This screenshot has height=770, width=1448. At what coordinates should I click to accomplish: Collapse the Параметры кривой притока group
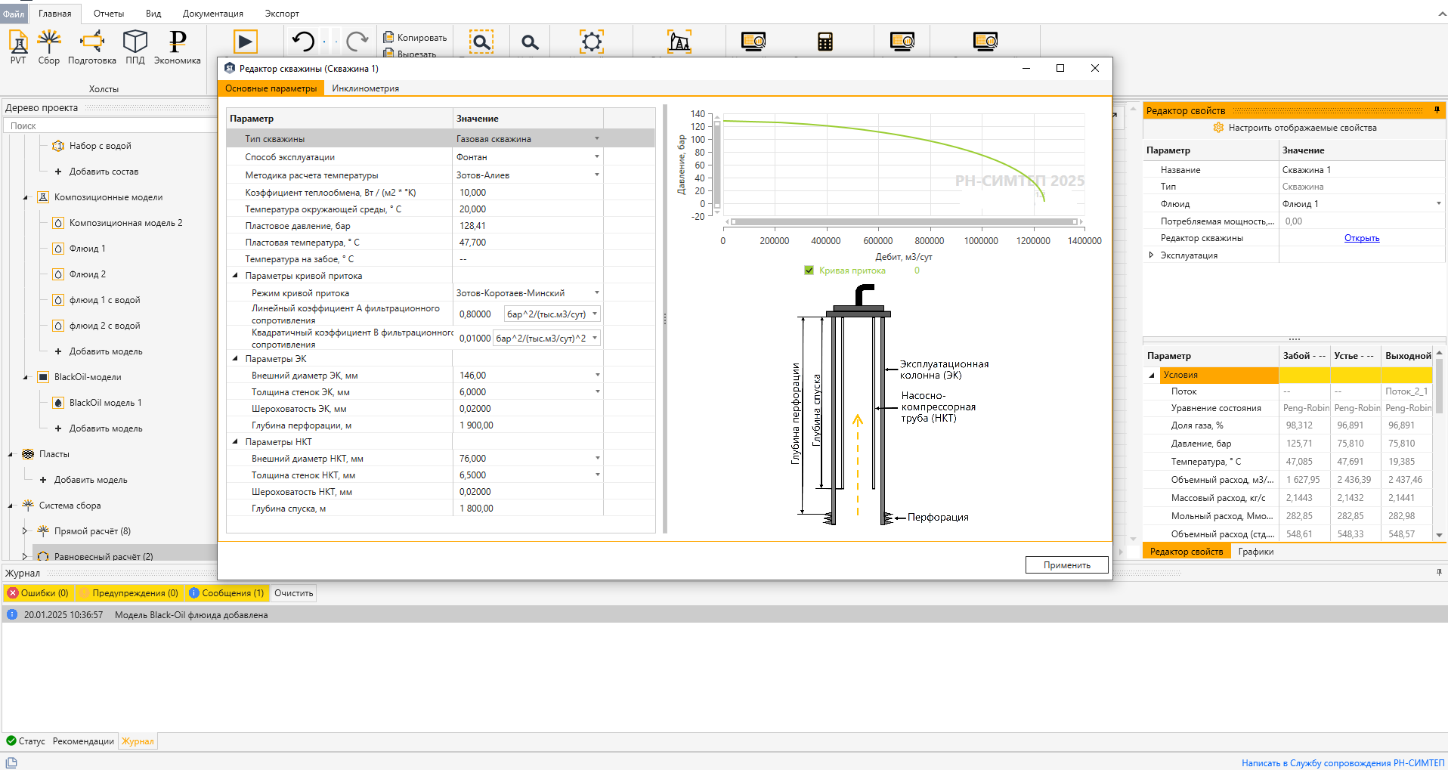[235, 276]
